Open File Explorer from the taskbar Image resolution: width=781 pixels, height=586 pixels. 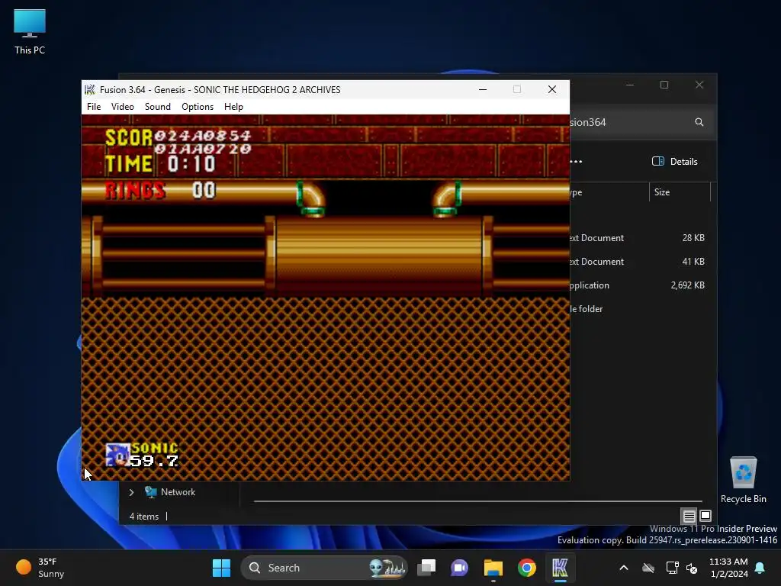coord(493,568)
